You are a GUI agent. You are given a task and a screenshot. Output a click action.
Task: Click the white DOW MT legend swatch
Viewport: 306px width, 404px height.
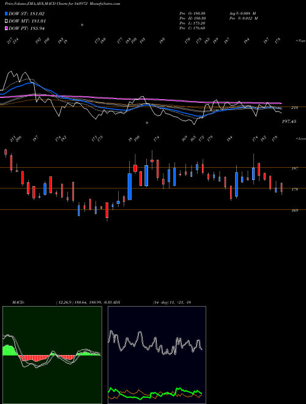point(6,21)
